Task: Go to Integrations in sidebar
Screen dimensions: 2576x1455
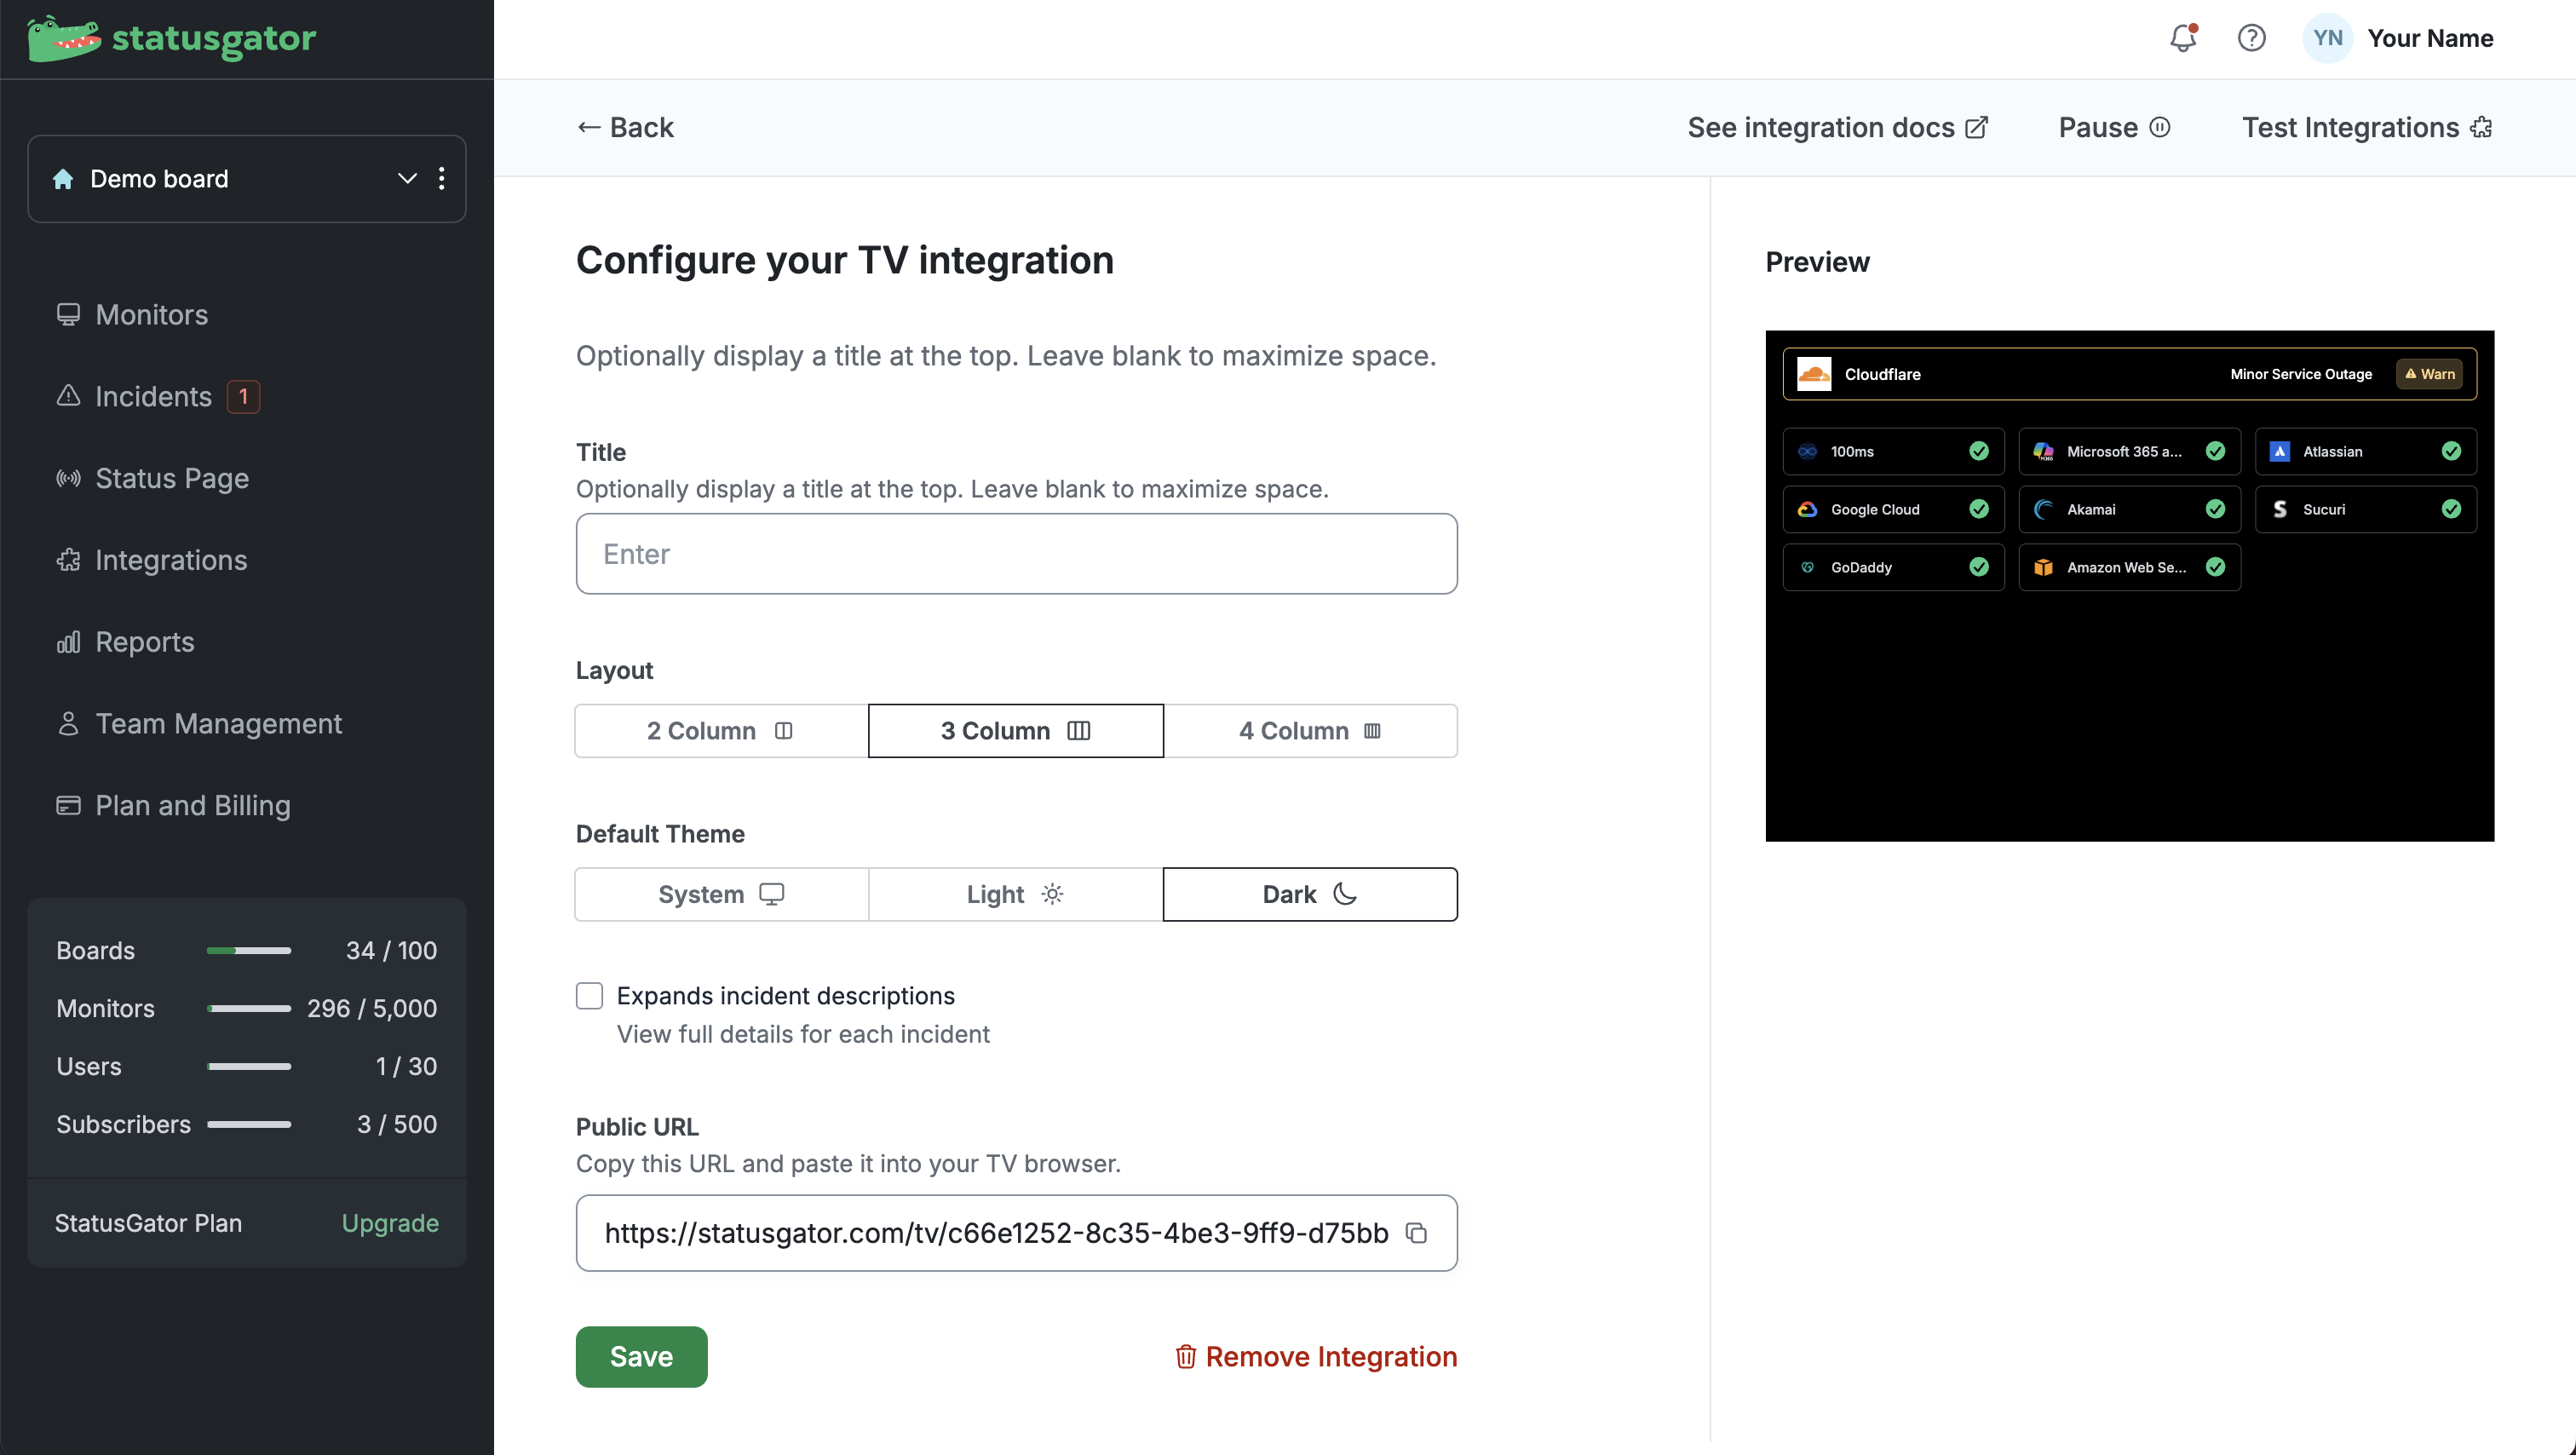Action: click(170, 560)
